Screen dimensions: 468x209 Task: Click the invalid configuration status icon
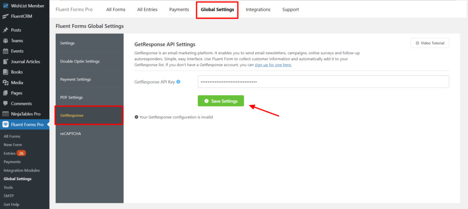[x=136, y=117]
